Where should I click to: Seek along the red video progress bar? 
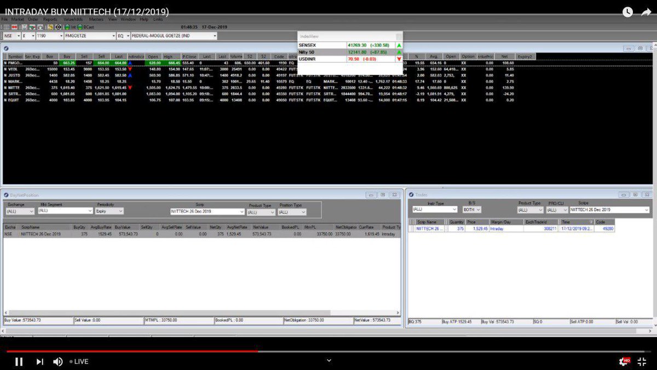point(131,351)
